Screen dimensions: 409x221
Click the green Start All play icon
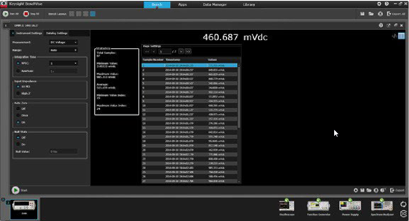pyautogui.click(x=5, y=14)
